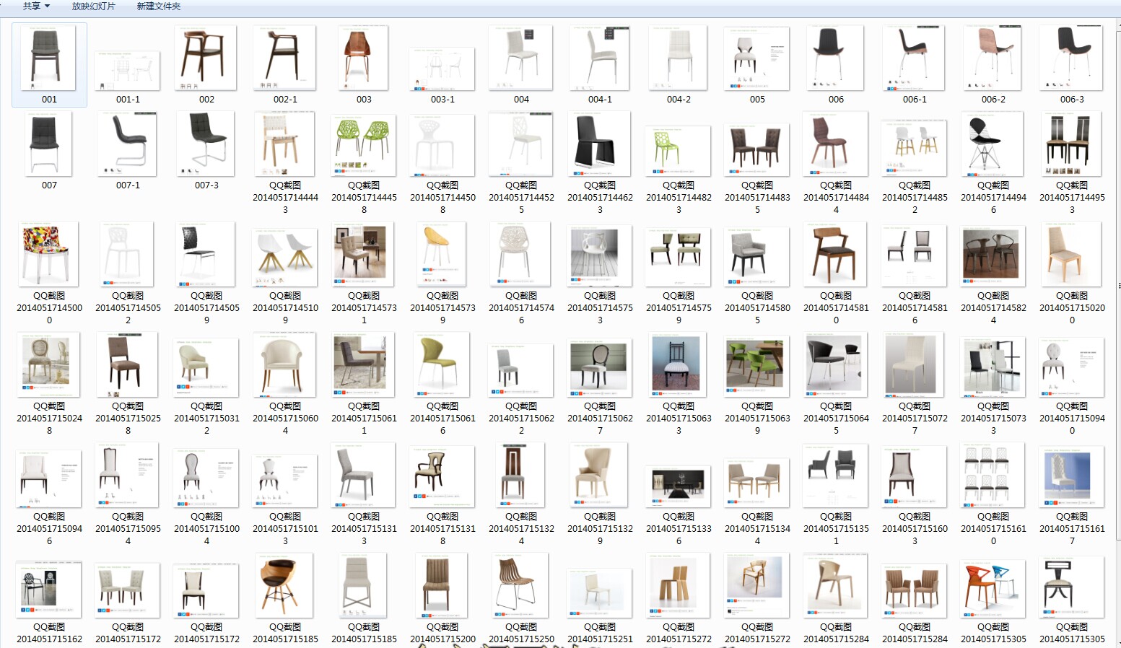Click the file label QQ截图20140517150940
Image resolution: width=1121 pixels, height=648 pixels.
tap(1072, 418)
